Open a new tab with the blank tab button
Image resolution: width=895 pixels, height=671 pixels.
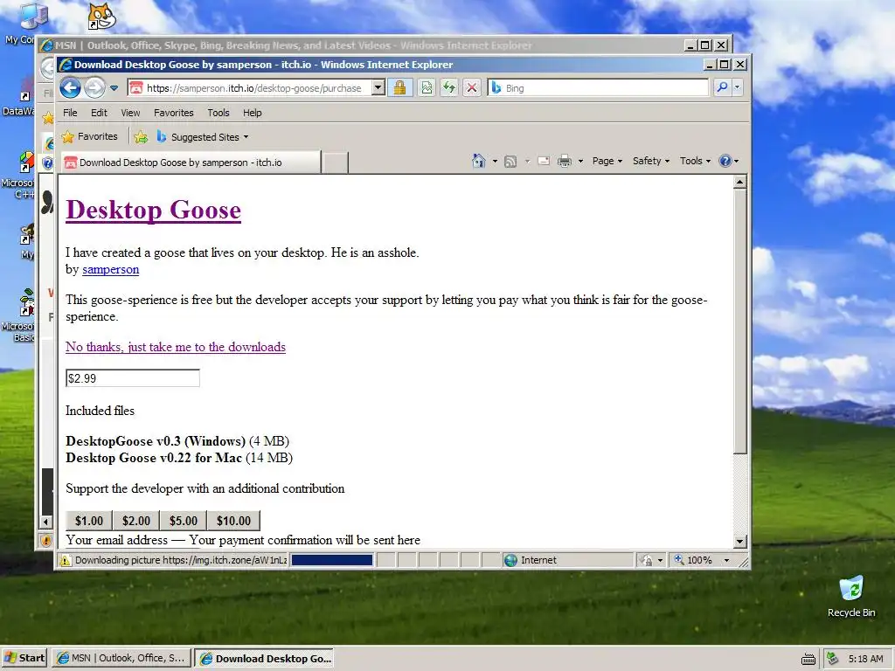click(335, 163)
